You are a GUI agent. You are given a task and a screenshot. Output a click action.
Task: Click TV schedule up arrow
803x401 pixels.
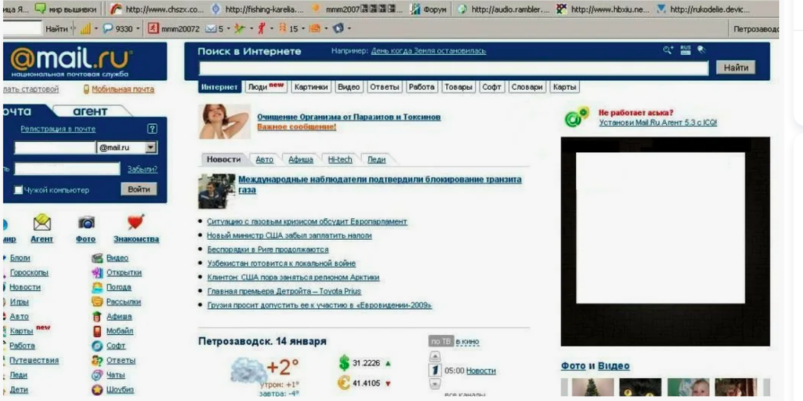(434, 356)
